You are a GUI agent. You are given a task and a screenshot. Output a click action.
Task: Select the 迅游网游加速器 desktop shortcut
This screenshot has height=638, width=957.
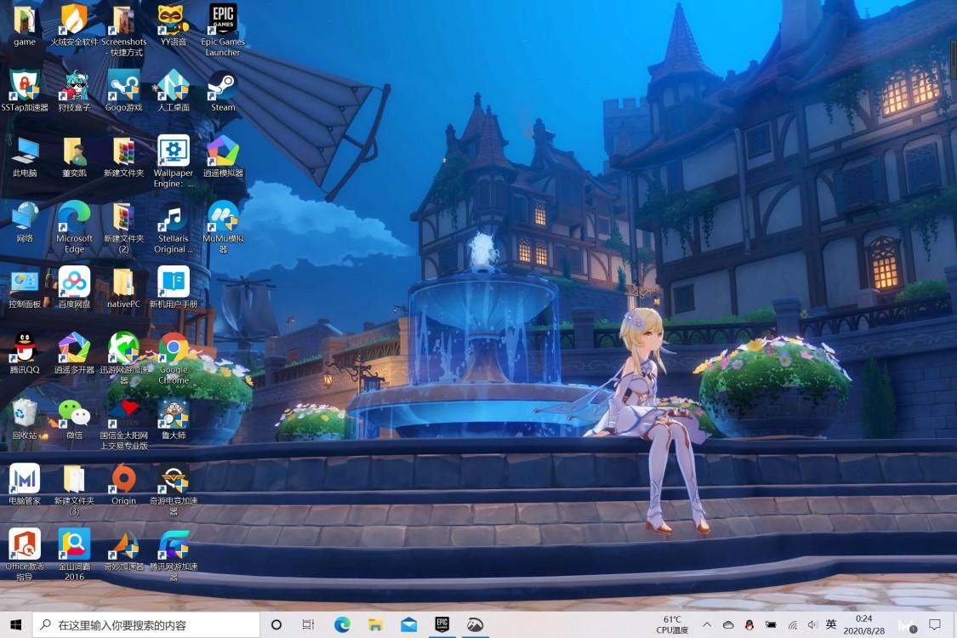[124, 358]
